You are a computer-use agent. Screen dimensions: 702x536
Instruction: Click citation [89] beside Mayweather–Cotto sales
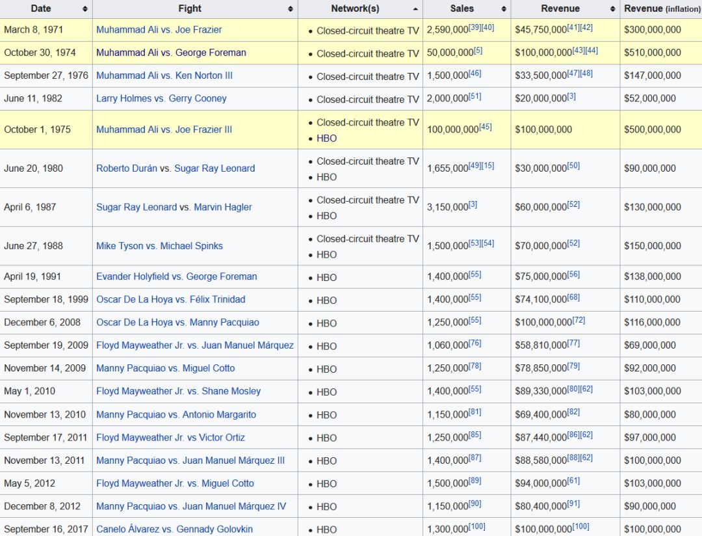474,481
